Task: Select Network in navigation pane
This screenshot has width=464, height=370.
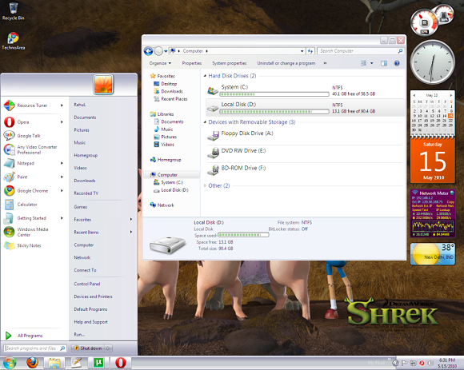Action: point(166,205)
